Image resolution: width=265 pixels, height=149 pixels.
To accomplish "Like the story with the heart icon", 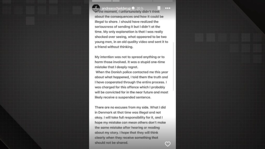I will click(x=168, y=144).
